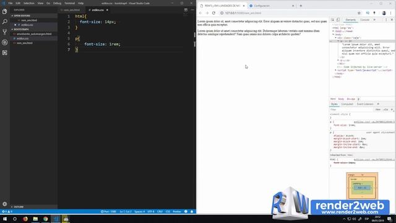This screenshot has width=396, height=223.
Task: Switch to Computed styles tab
Action: pyautogui.click(x=347, y=104)
